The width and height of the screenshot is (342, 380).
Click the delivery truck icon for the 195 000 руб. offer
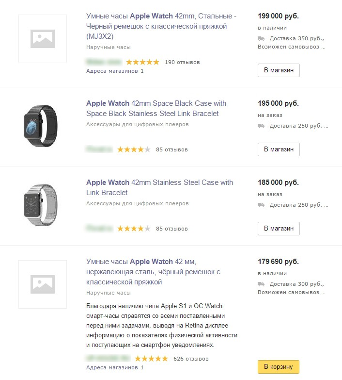click(261, 126)
